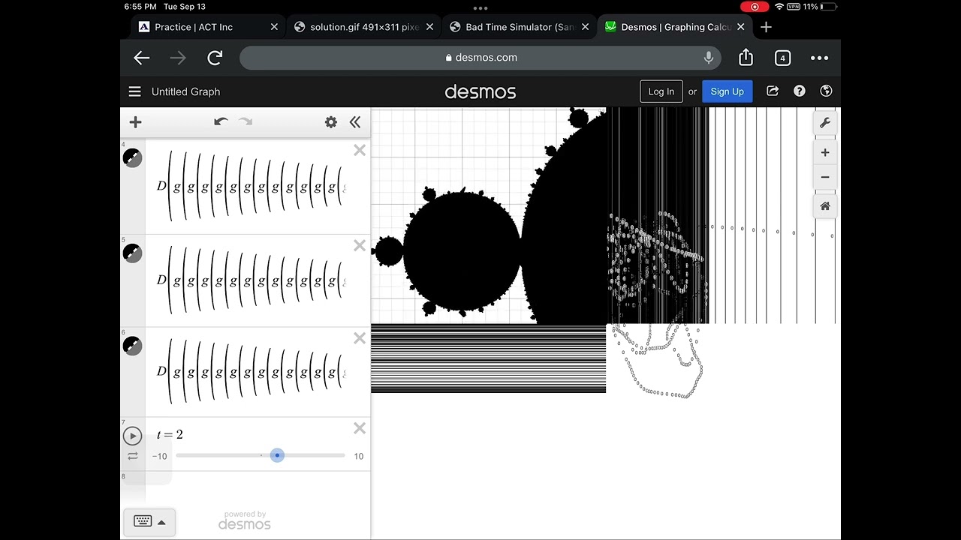This screenshot has width=961, height=540.
Task: Open the Desmos hamburger menu
Action: (x=134, y=91)
